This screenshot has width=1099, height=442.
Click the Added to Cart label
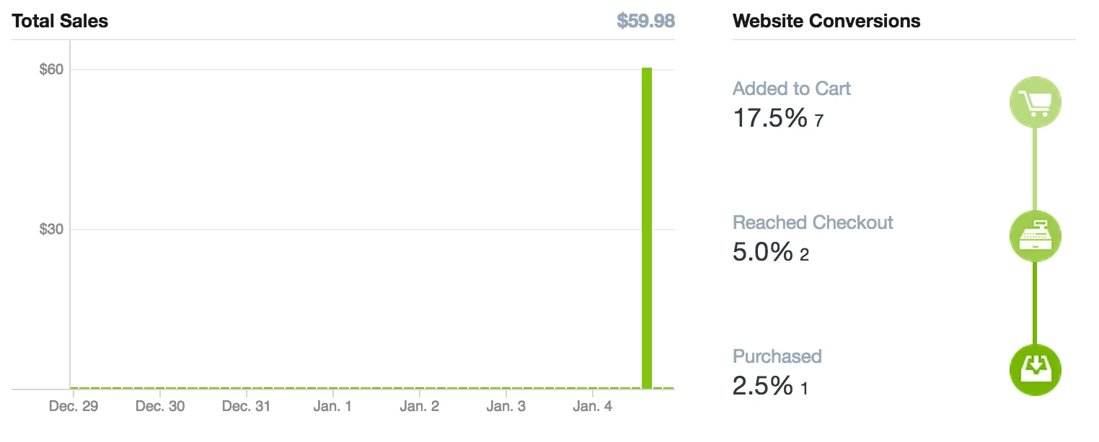(x=791, y=89)
